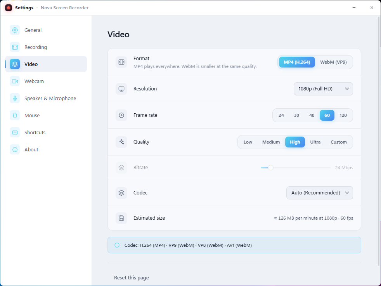
Task: Click the floppy-disk icon beside Estimated size
Action: pos(121,218)
